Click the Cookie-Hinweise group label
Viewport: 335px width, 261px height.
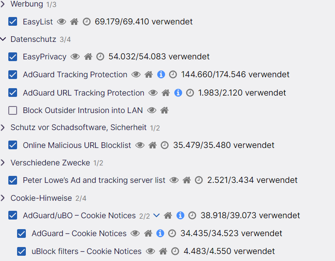point(41,198)
